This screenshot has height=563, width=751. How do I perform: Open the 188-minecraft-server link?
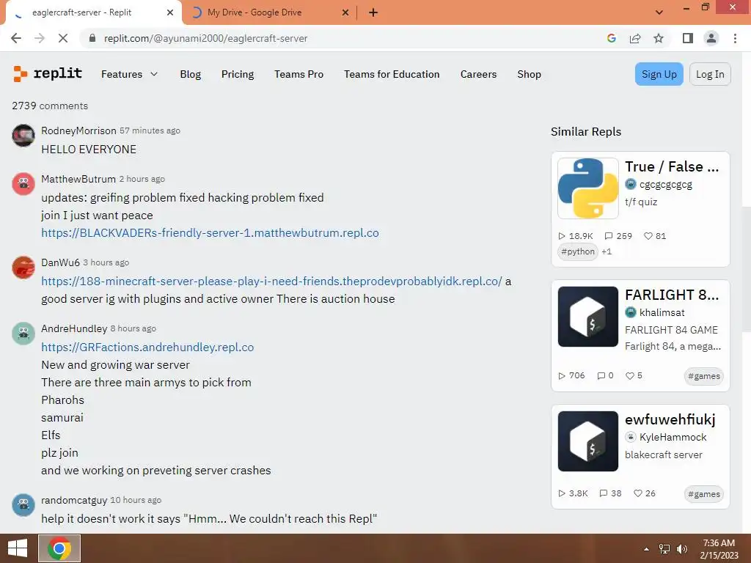(271, 281)
